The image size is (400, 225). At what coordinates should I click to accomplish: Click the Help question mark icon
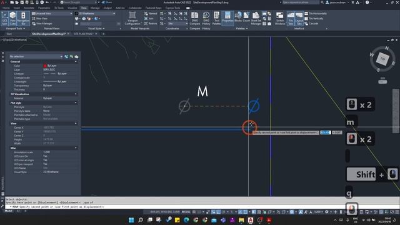367,2
